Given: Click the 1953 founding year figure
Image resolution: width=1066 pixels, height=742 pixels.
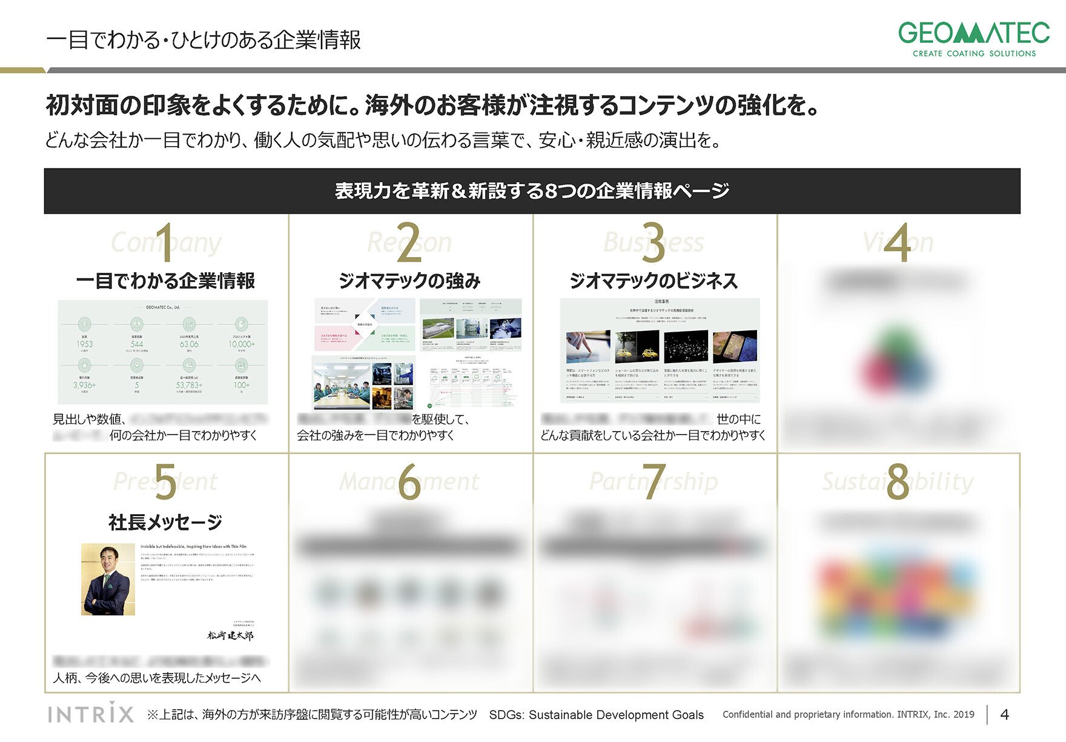Looking at the screenshot, I should click(84, 344).
